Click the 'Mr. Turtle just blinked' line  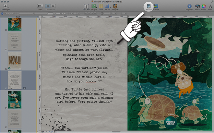(x=84, y=89)
